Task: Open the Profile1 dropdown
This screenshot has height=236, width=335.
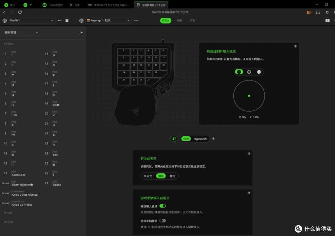Action: click(x=32, y=20)
